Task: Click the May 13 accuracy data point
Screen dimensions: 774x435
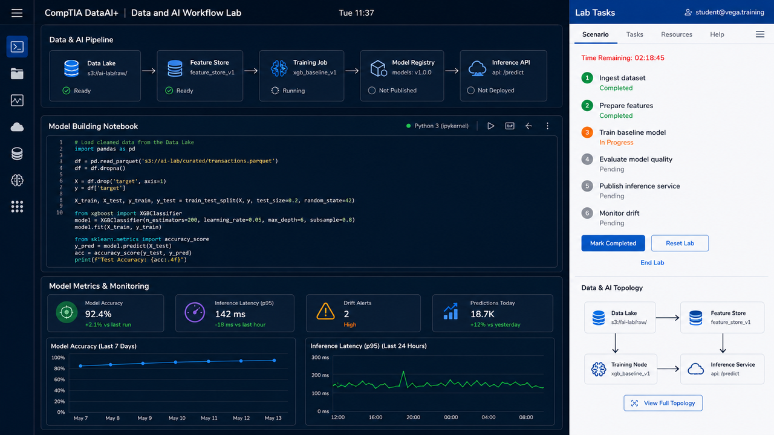Action: 274,361
